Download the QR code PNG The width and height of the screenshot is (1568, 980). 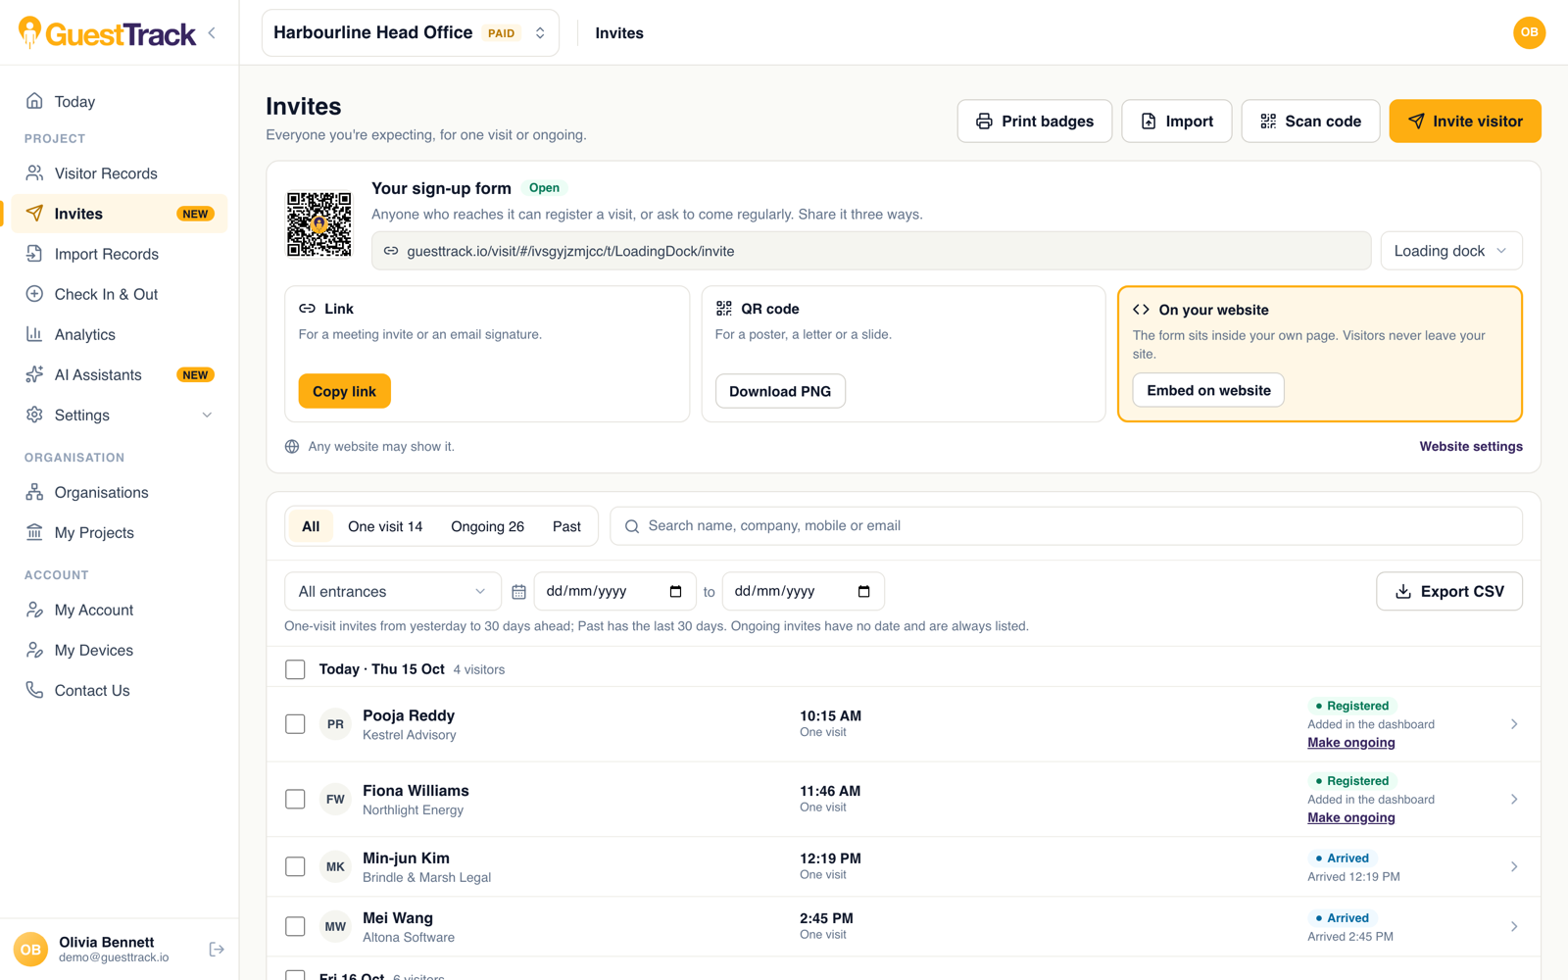[780, 391]
